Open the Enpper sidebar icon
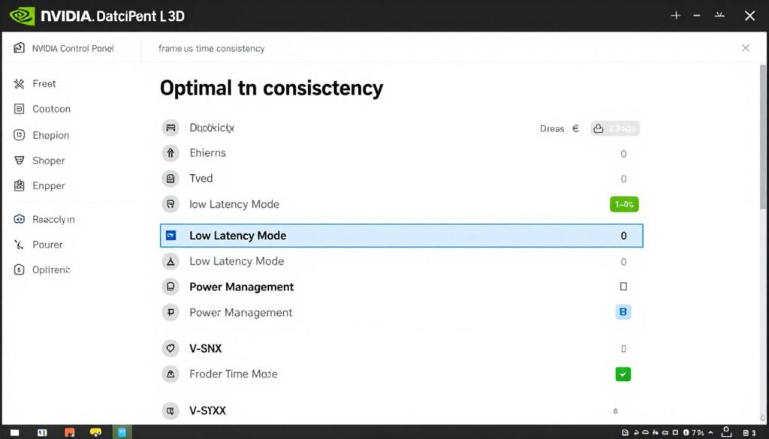769x439 pixels. (20, 185)
